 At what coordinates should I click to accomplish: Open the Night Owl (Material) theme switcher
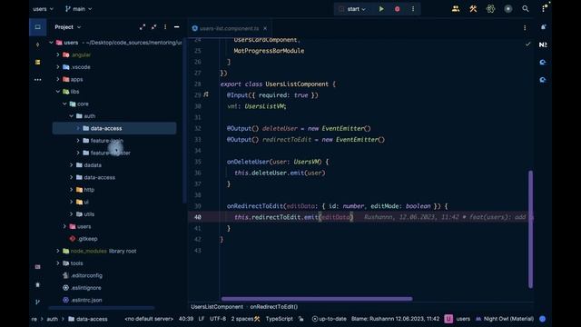click(505, 319)
